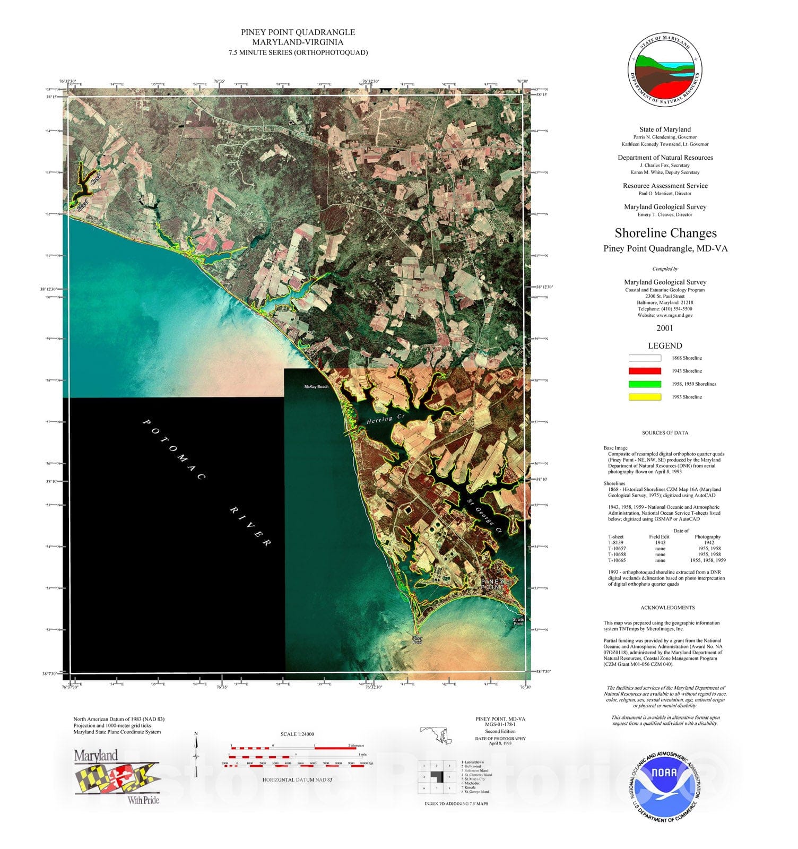Click the white 1868 Shoreline legend swatch
The width and height of the screenshot is (798, 849).
[x=645, y=358]
